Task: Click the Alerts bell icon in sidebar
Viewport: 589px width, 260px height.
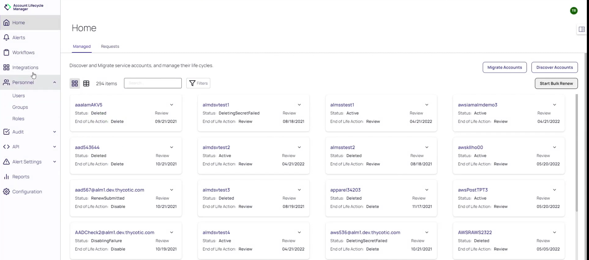Action: pos(6,37)
